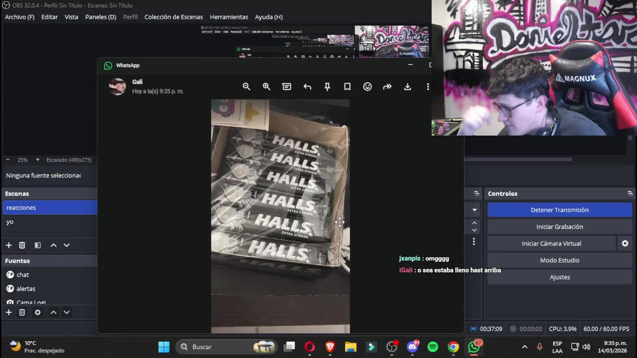Open the WhatsApp show-in-chat icon
Viewport: 637px width, 358px height.
287,87
